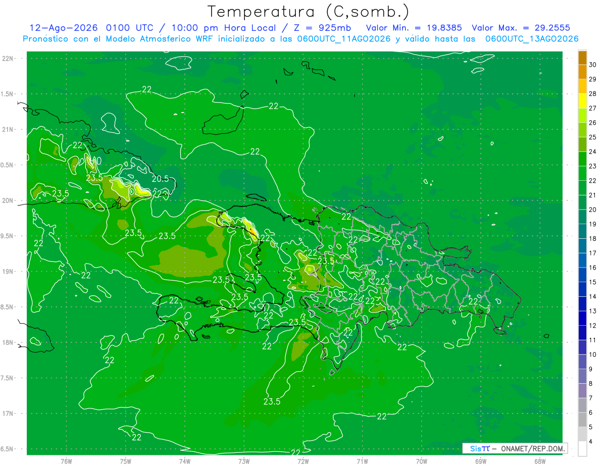This screenshot has width=606, height=468.
Task: Click the "76W" longitude axis label
Action: point(66,461)
